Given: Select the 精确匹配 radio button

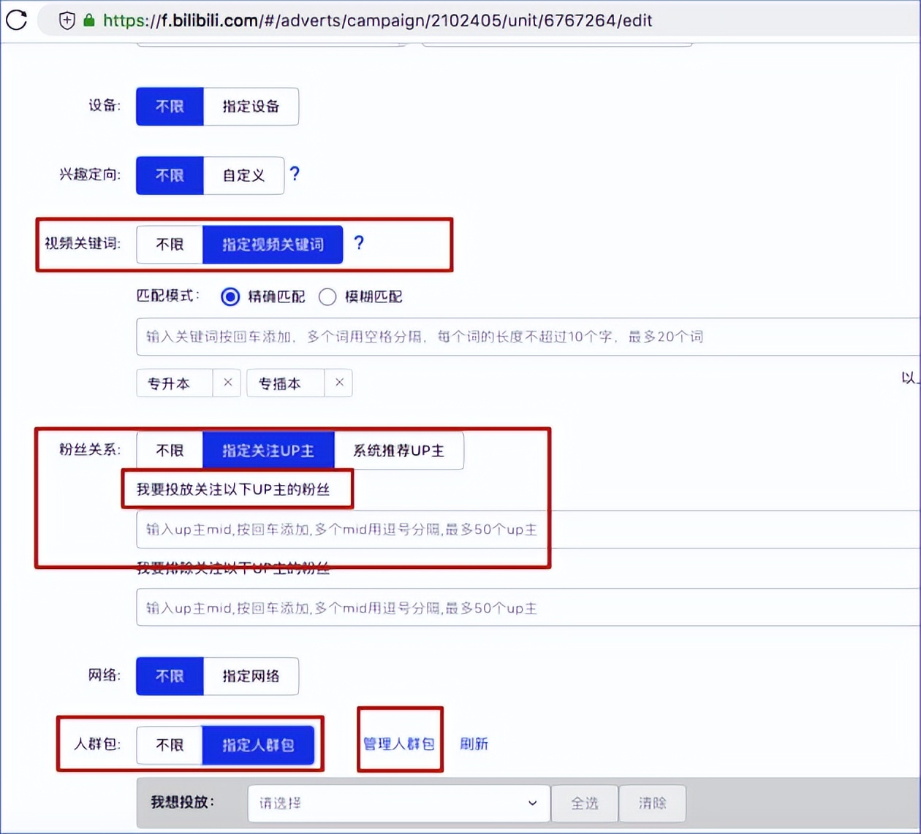Looking at the screenshot, I should point(230,297).
